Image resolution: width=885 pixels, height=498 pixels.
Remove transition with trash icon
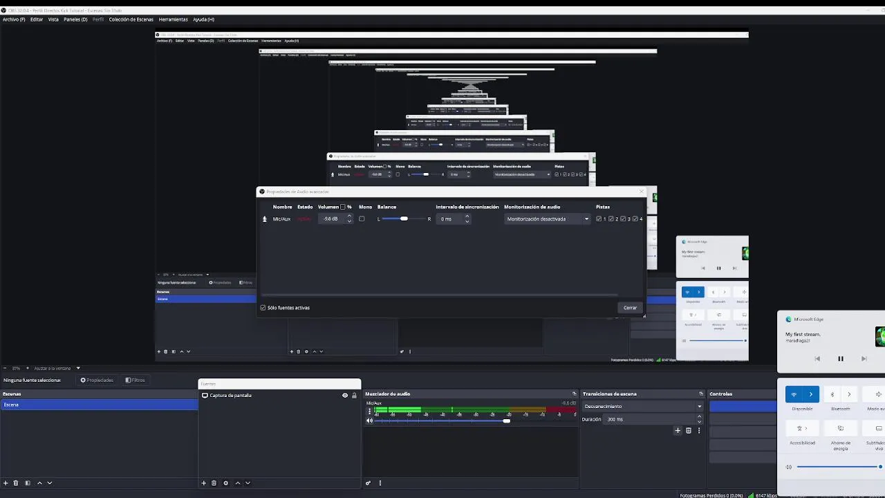pos(689,430)
